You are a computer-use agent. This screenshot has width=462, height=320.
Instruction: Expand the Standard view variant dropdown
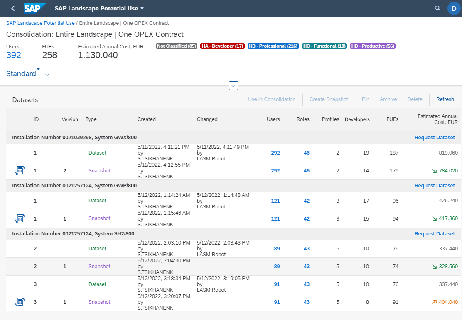pyautogui.click(x=47, y=75)
